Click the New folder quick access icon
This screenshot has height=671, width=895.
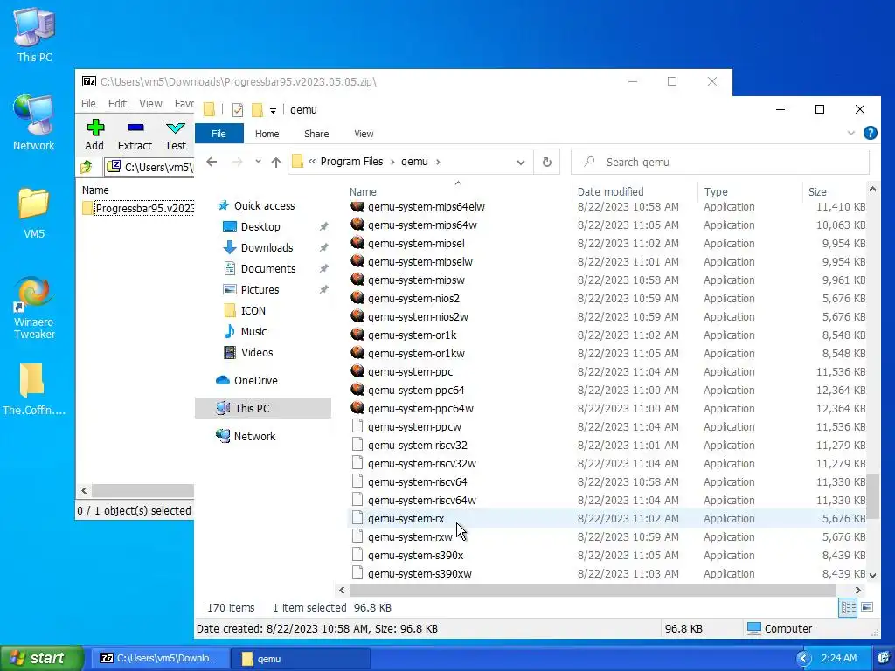257,109
